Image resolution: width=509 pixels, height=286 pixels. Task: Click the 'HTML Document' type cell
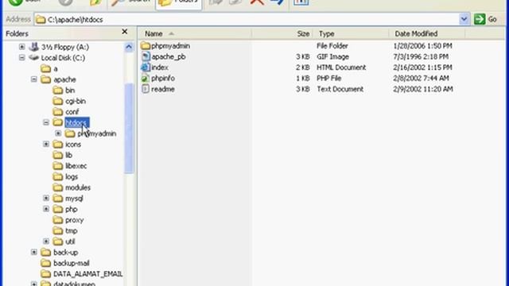341,68
